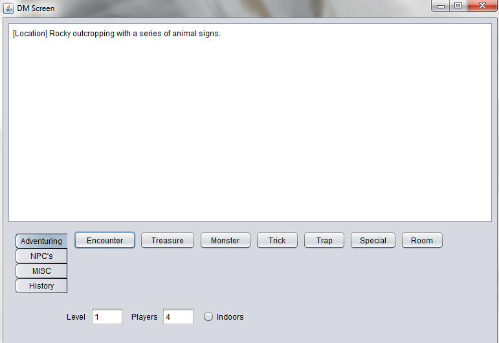Image resolution: width=499 pixels, height=343 pixels.
Task: Minimize the DM Screen window
Action: click(x=441, y=6)
